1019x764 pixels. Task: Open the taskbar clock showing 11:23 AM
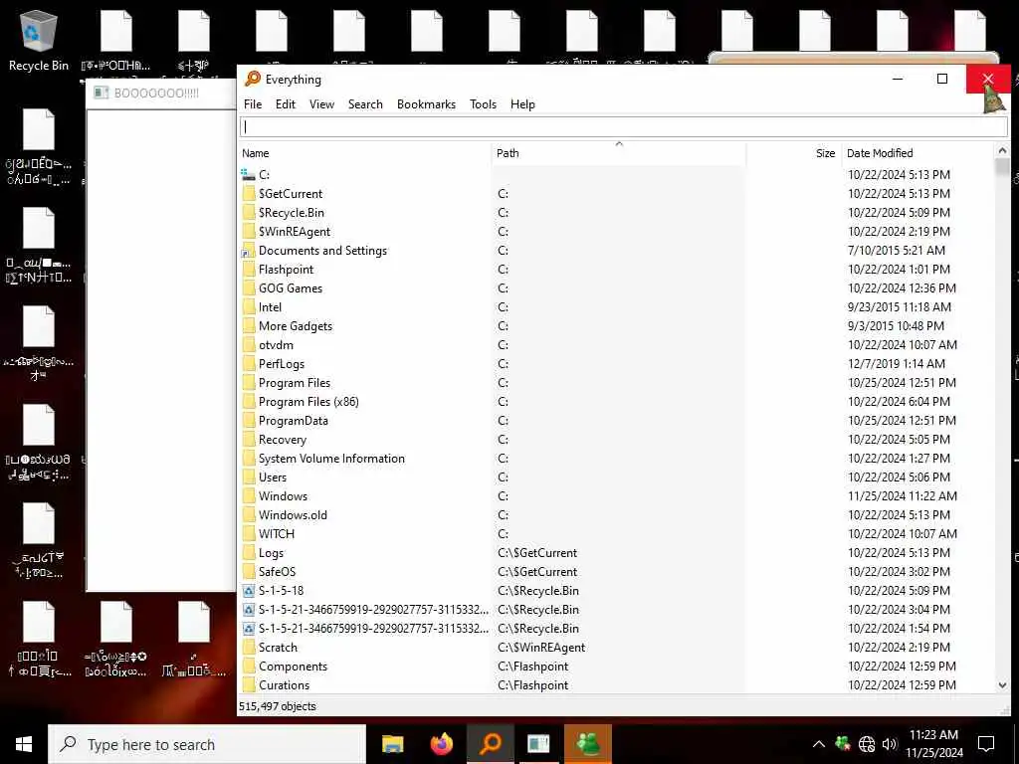click(933, 744)
